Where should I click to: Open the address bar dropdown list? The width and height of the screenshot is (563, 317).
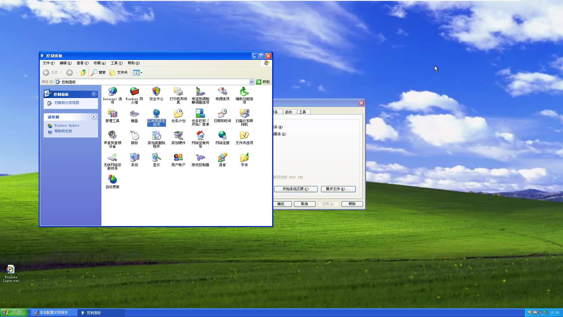[x=252, y=82]
